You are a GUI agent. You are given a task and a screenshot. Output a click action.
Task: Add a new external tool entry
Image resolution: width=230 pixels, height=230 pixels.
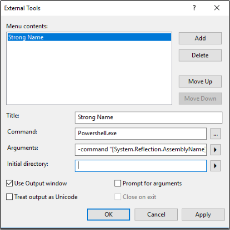coord(200,38)
